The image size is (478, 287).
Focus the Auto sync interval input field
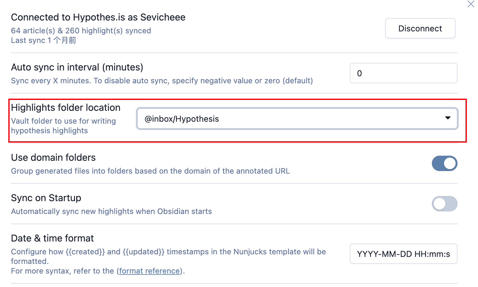point(403,73)
